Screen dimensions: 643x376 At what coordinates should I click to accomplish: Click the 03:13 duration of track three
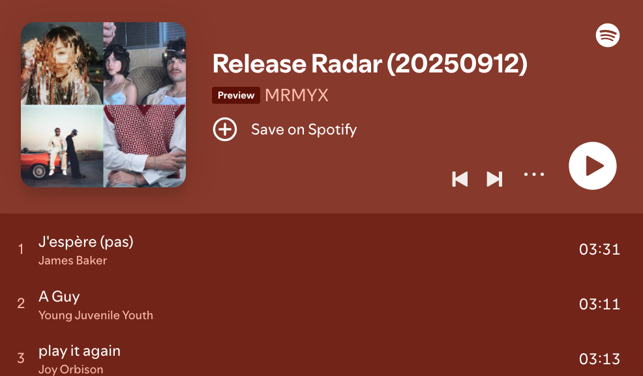pos(599,359)
